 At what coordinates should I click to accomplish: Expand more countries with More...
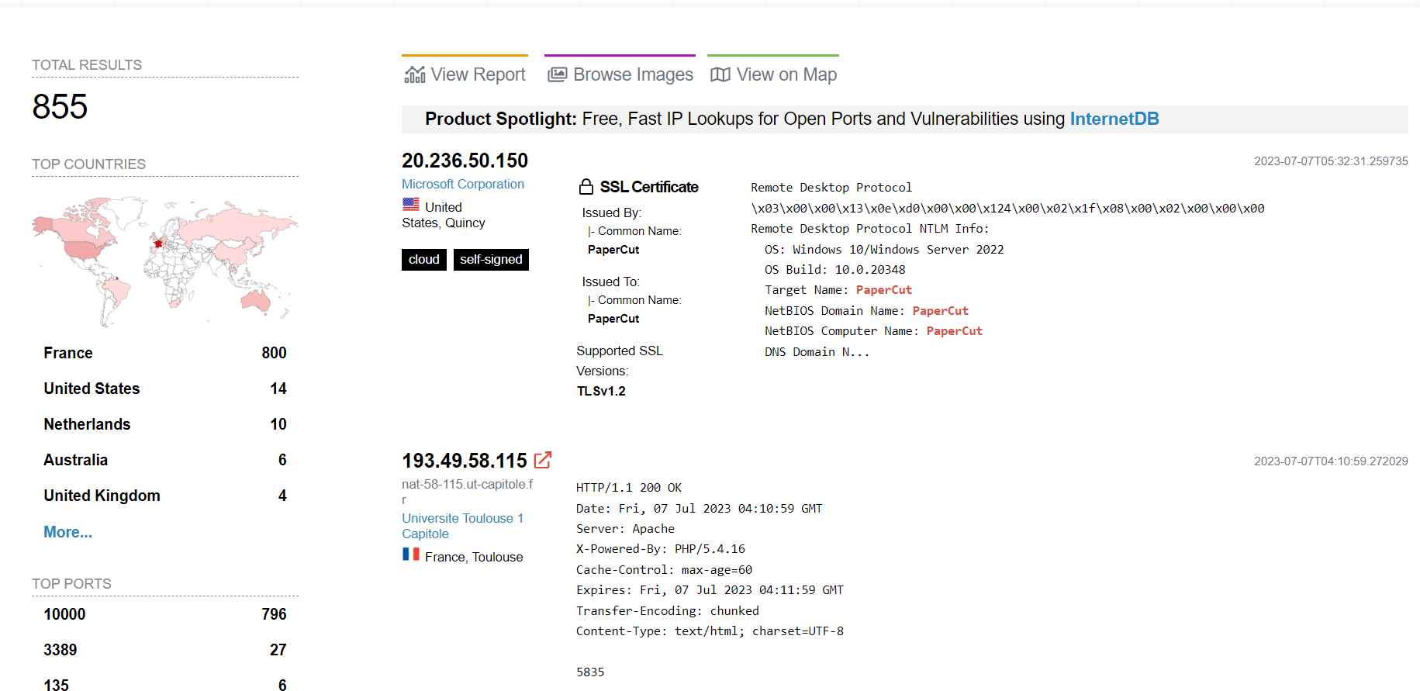(67, 532)
